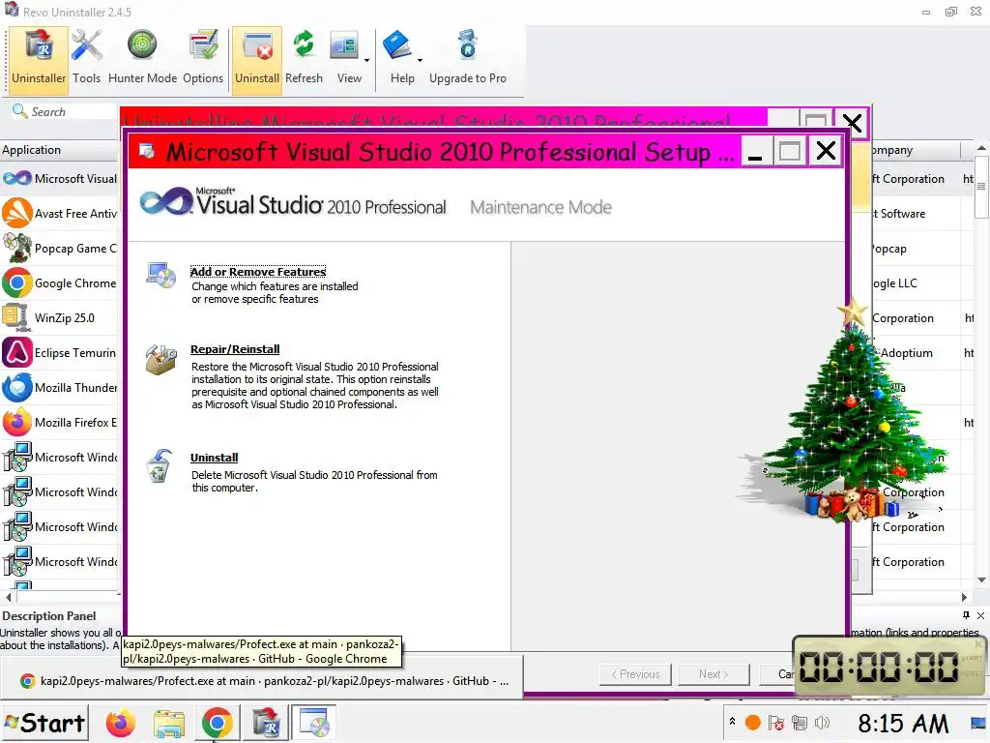Switch to Chrome in the taskbar
The height and width of the screenshot is (743, 990).
(x=217, y=724)
